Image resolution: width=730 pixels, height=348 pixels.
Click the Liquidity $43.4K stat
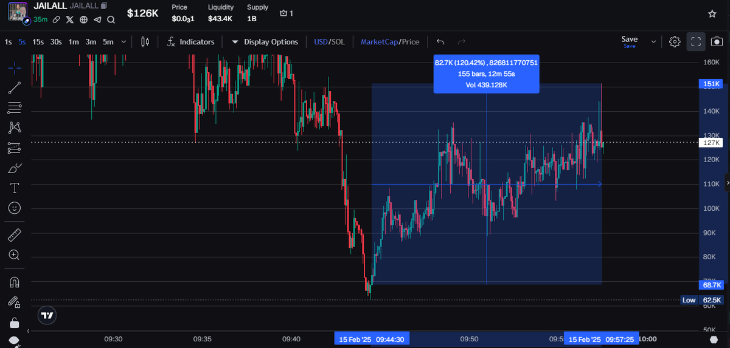[220, 13]
